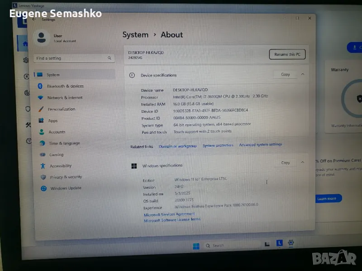
Task: Collapse the Device specifications section
Action: click(x=303, y=75)
